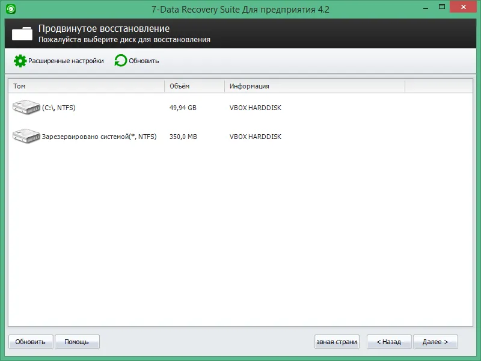
Task: Select the C:\ NTFS drive icon
Action: (x=26, y=107)
